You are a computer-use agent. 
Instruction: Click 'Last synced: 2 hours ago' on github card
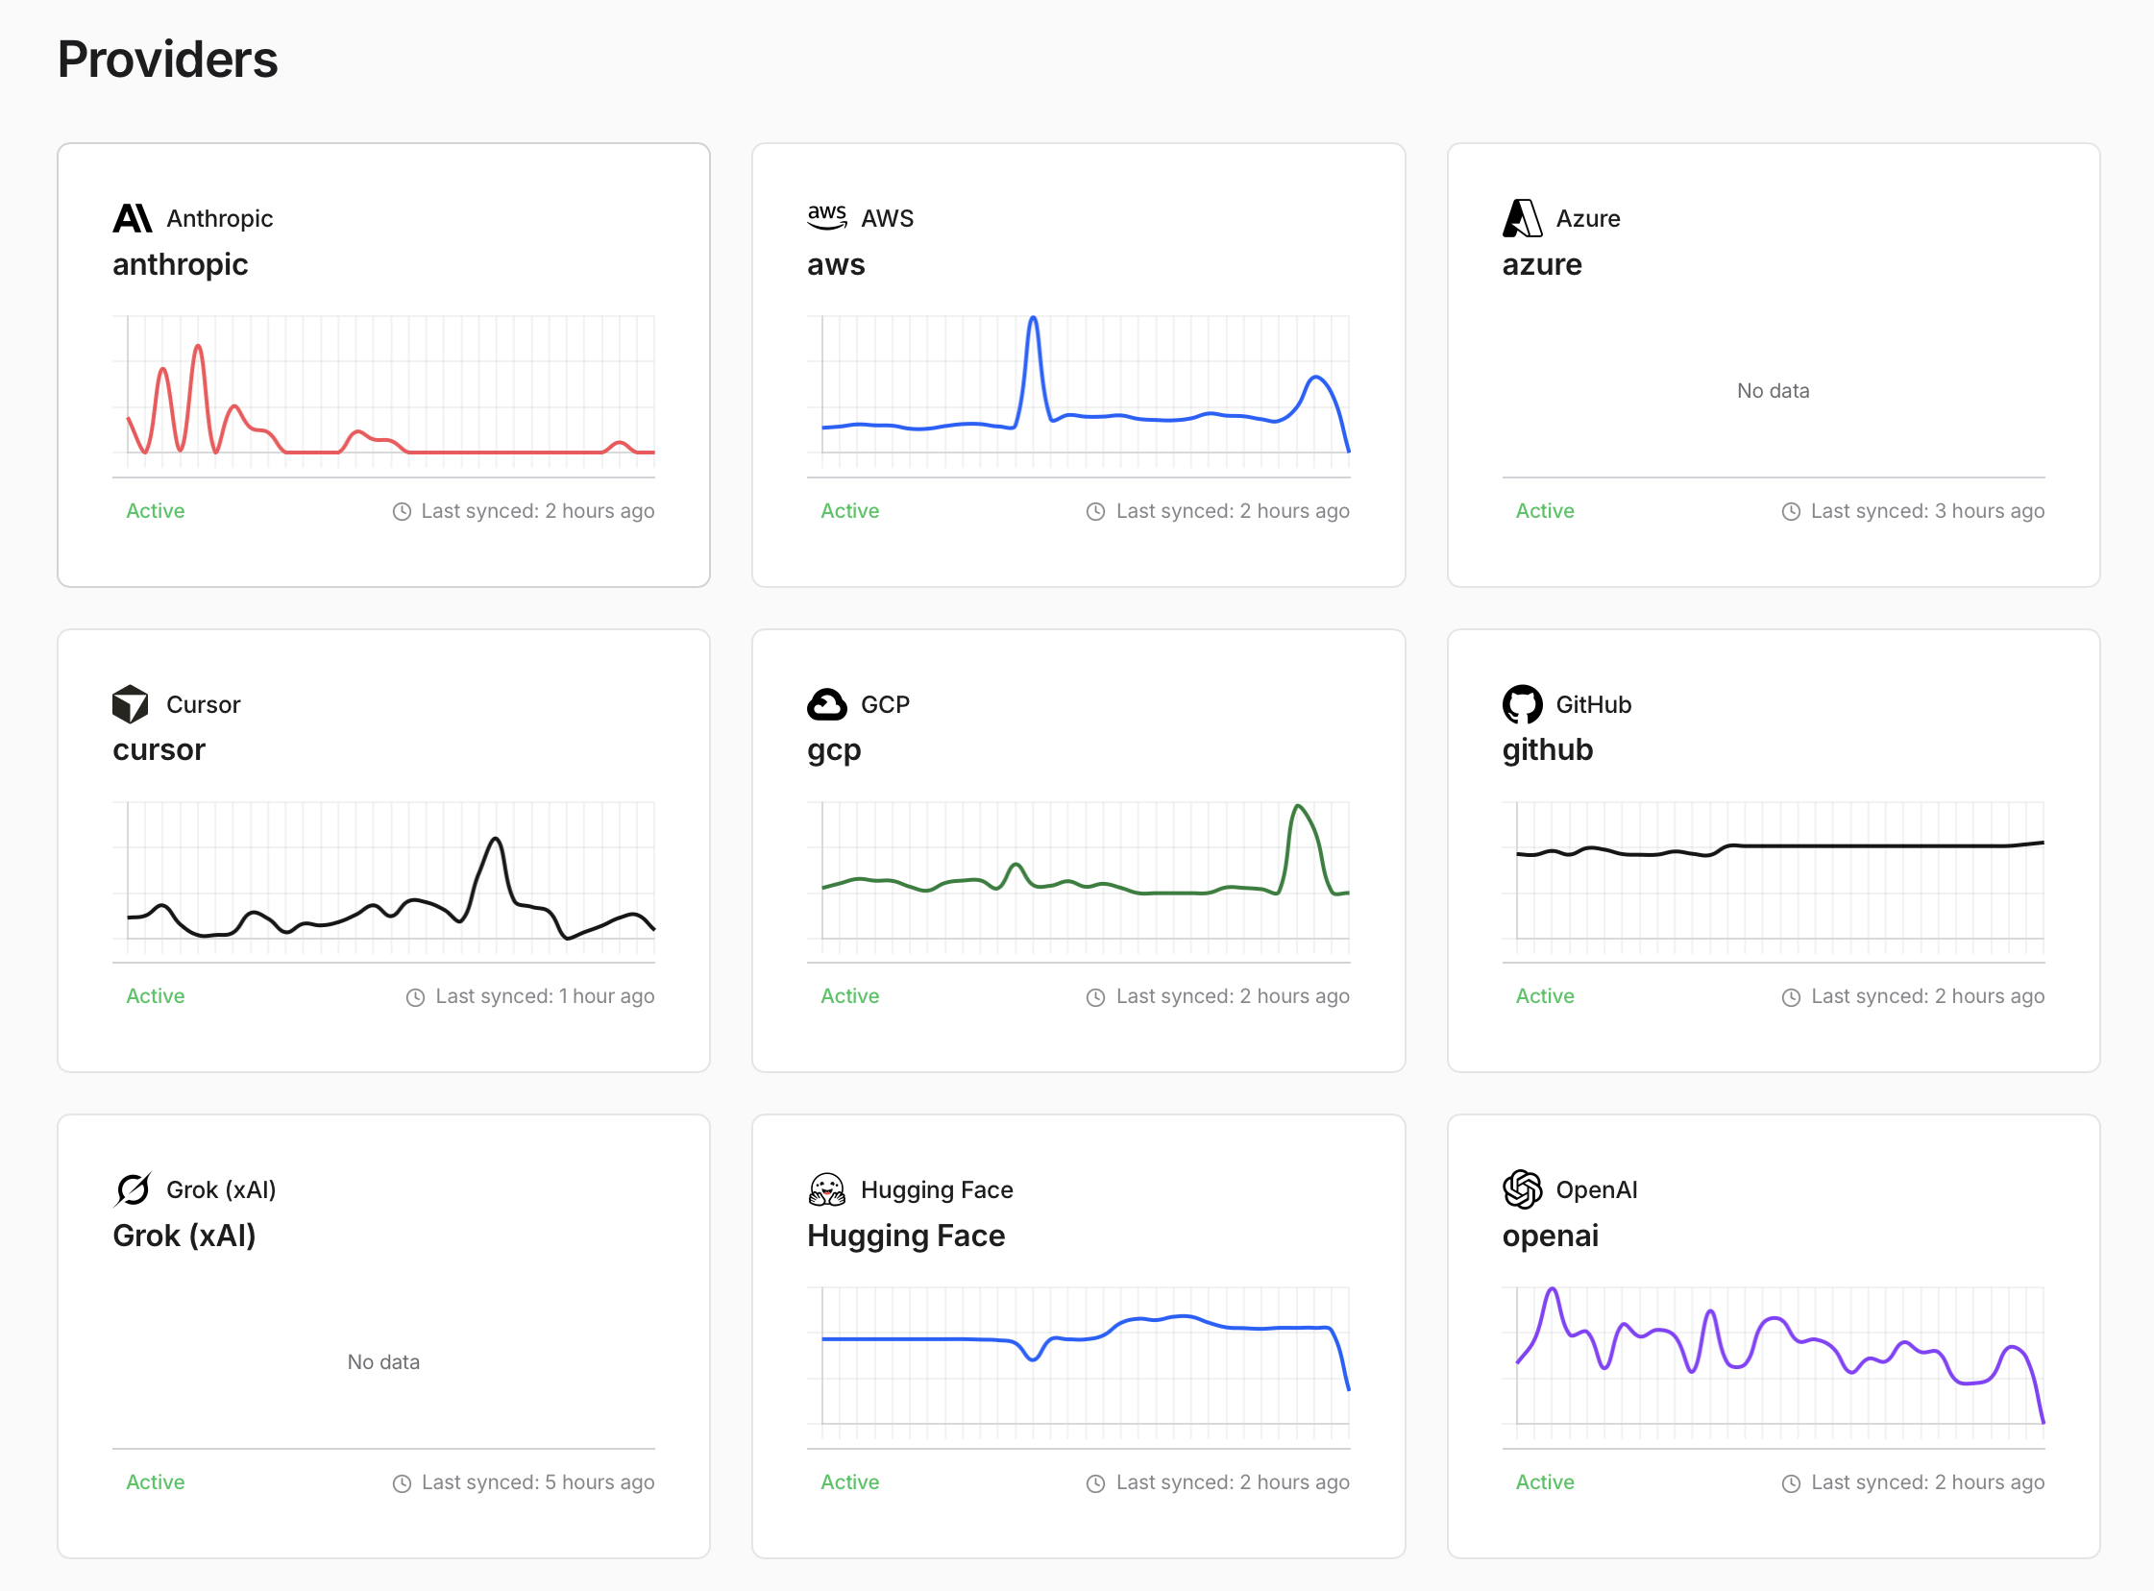click(x=1926, y=996)
